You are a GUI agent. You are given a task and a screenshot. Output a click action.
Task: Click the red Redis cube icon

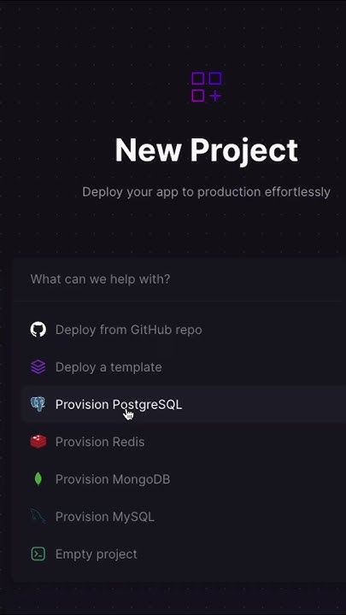pos(38,442)
